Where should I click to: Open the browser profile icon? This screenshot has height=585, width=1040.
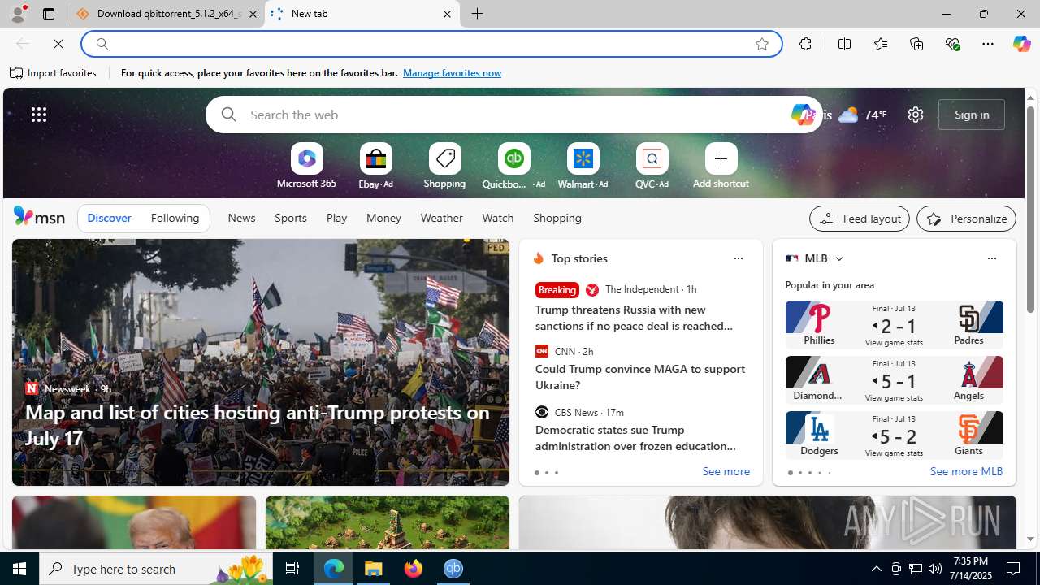tap(17, 14)
